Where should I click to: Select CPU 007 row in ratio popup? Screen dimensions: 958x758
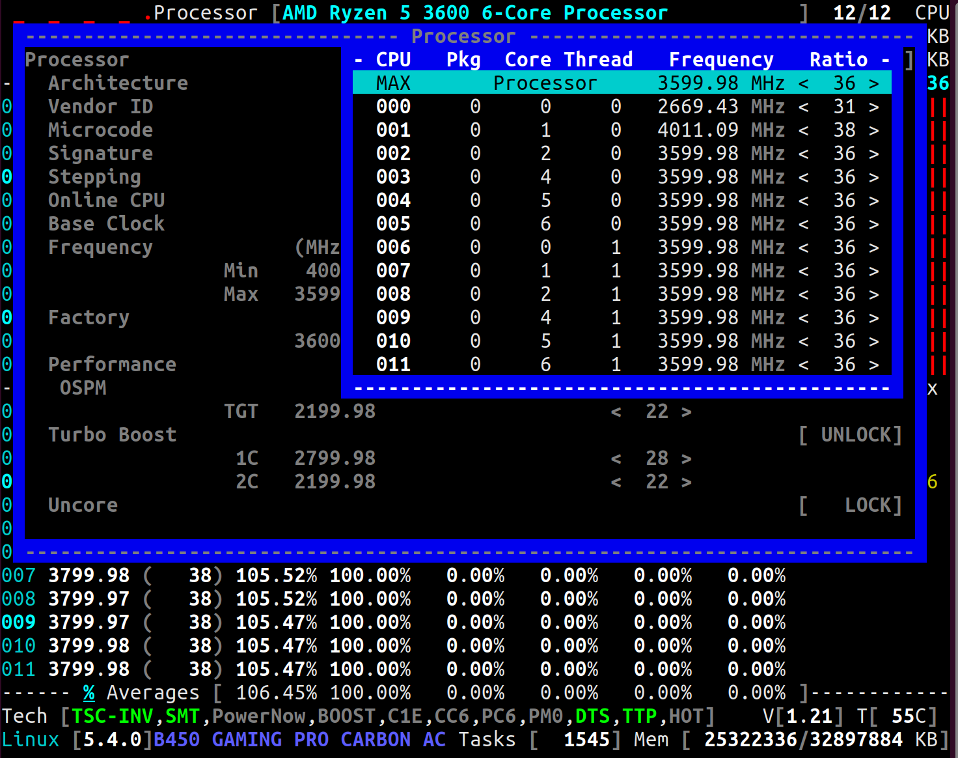622,270
